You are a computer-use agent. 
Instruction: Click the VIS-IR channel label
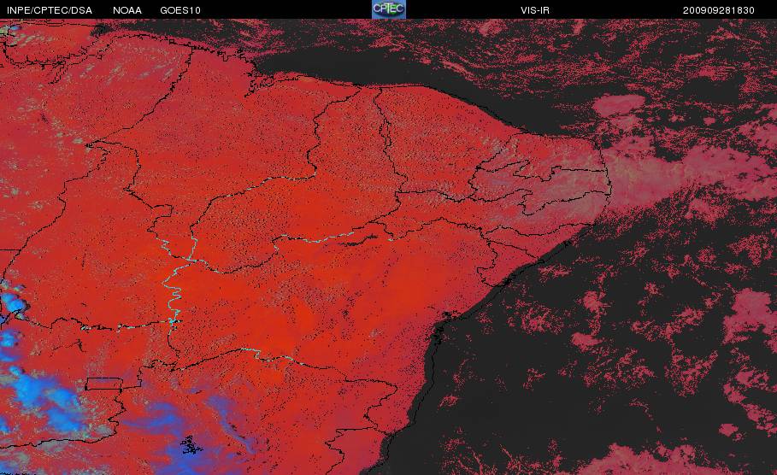click(x=535, y=10)
